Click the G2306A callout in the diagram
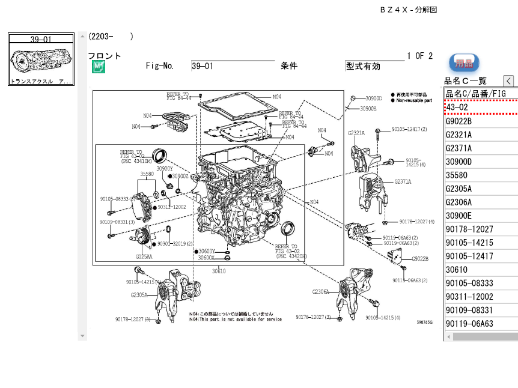Viewport: 518px width, 388px height. click(320, 291)
